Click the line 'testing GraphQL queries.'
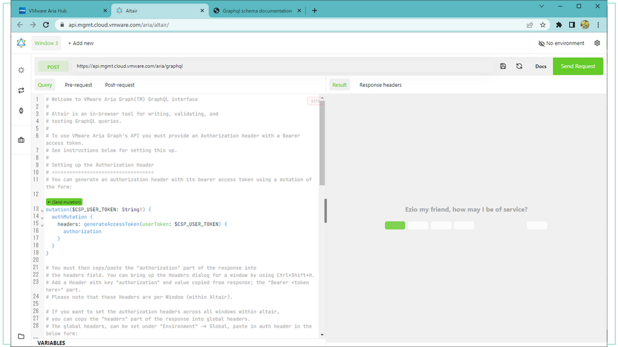The width and height of the screenshot is (618, 347). click(x=83, y=121)
